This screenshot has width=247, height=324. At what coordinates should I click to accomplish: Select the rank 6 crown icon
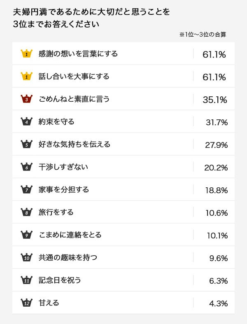(x=26, y=167)
